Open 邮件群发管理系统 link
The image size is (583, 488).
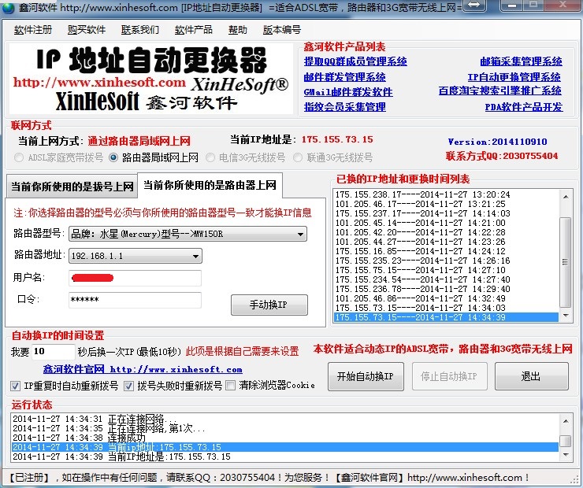[x=344, y=77]
